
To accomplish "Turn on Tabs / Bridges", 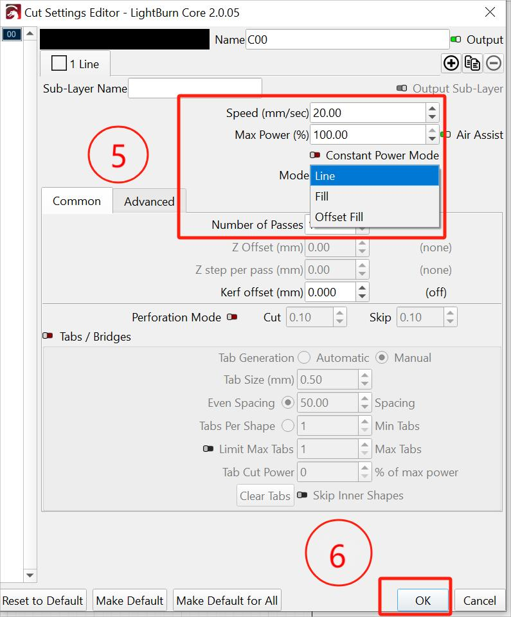I will (x=48, y=335).
